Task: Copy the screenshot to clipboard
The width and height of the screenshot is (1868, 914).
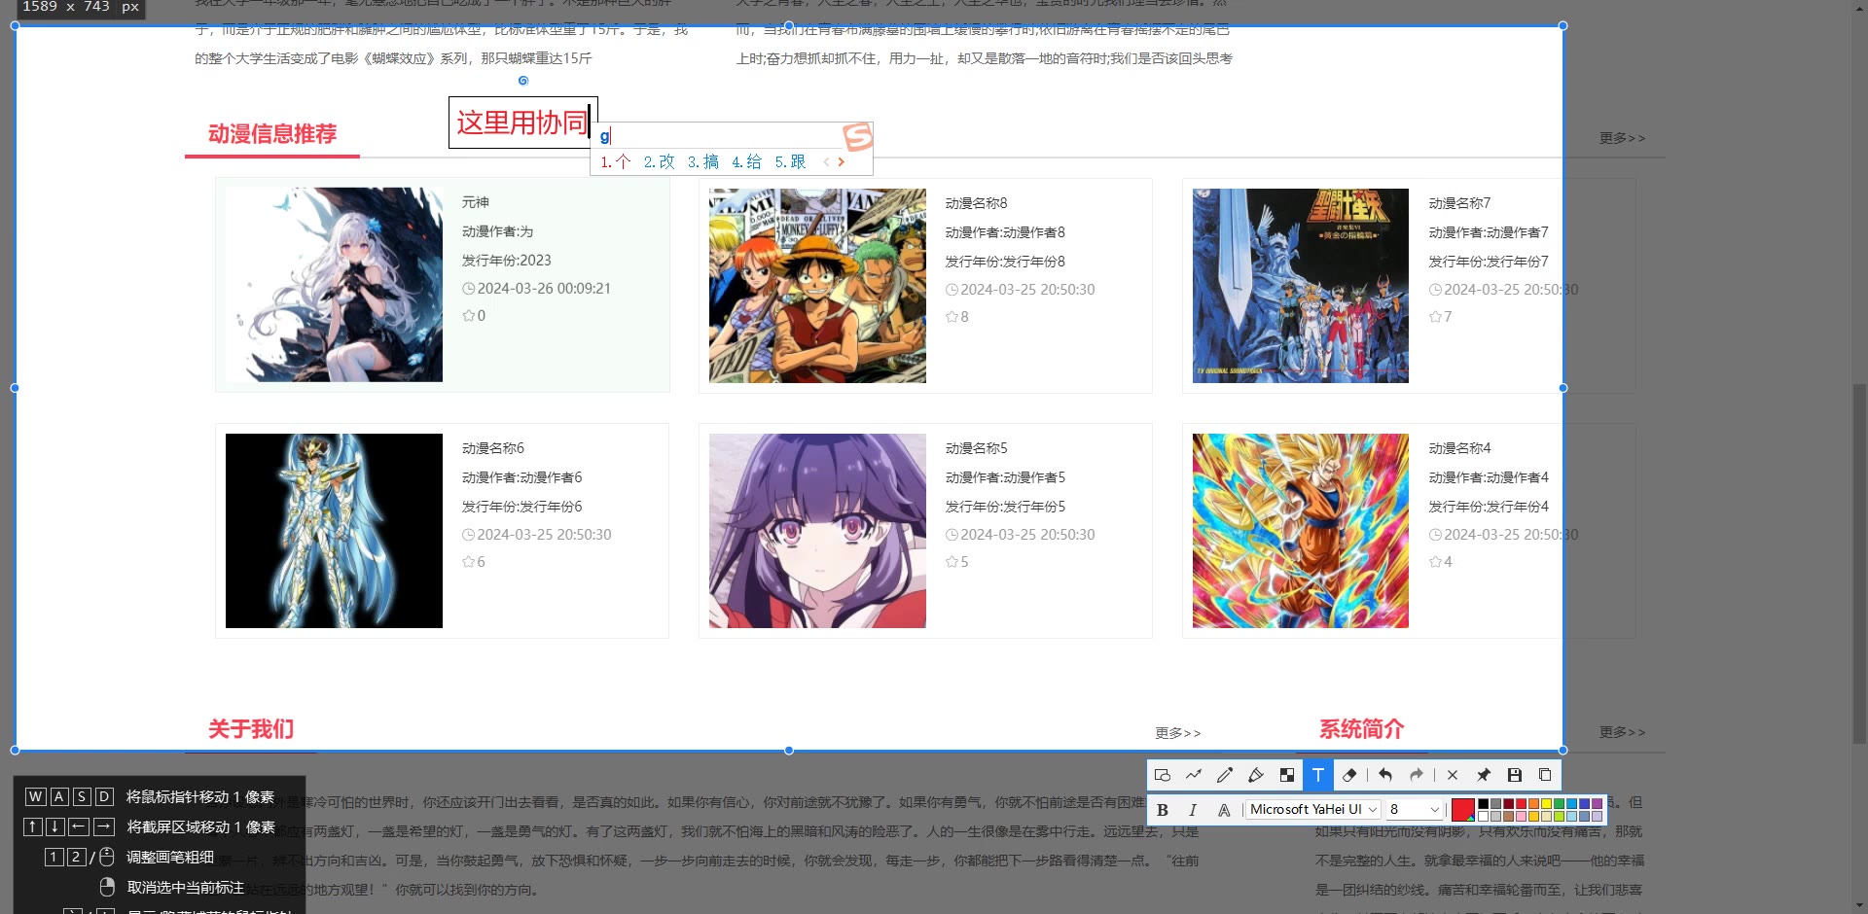Action: (x=1545, y=775)
